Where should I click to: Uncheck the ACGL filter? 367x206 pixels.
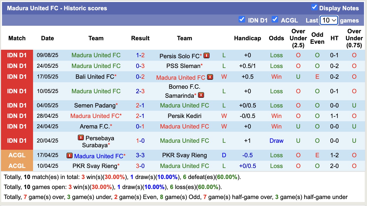pyautogui.click(x=275, y=19)
